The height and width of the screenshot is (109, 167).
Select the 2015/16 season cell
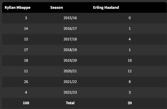pos(70,18)
